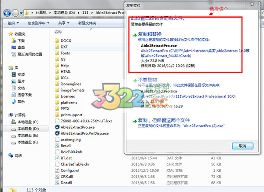Select the HTML folder

click(x=66, y=72)
